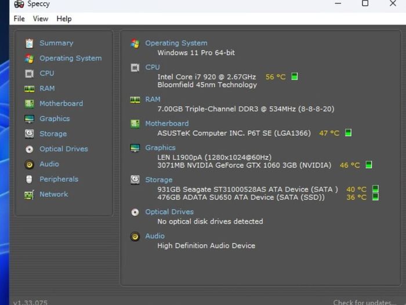Image resolution: width=406 pixels, height=305 pixels.
Task: Click the Speccy app icon in the title bar
Action: (19, 3)
